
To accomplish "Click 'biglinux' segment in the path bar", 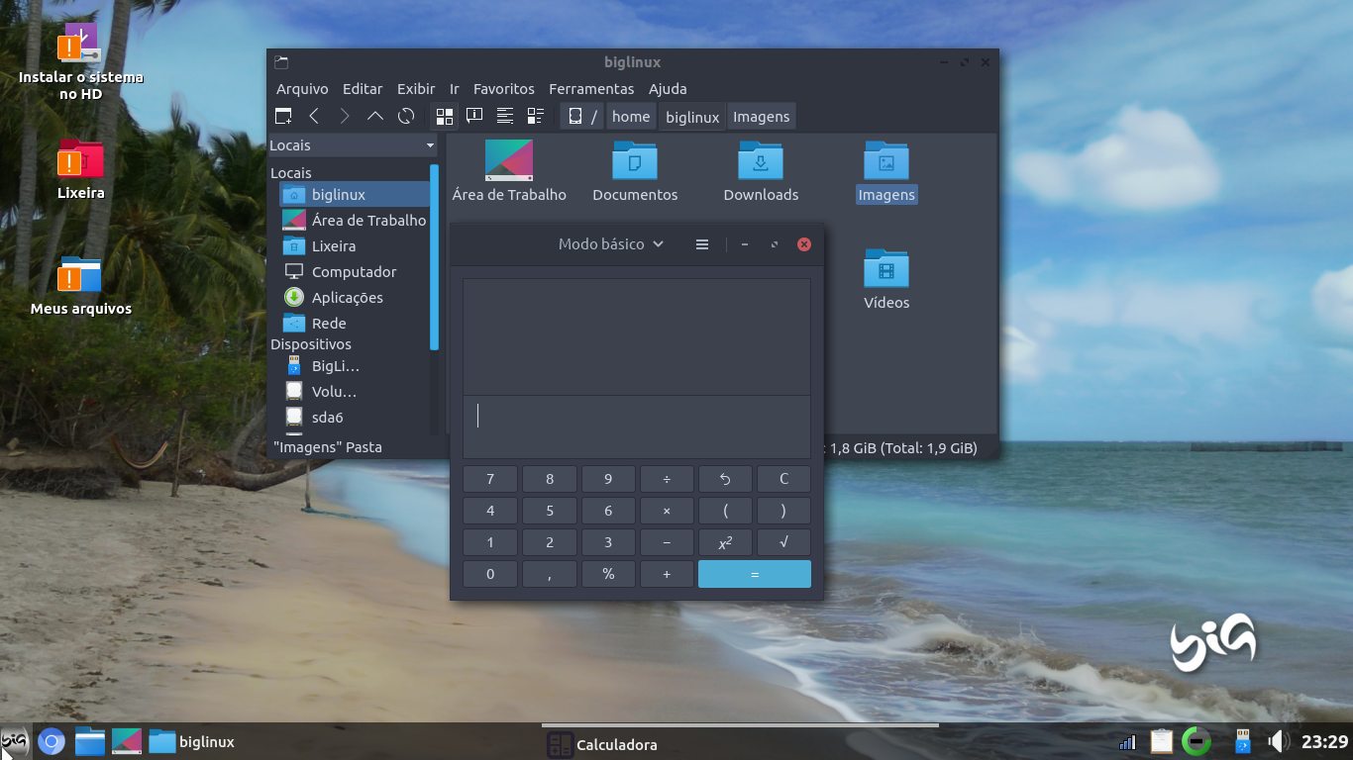I will click(x=692, y=116).
